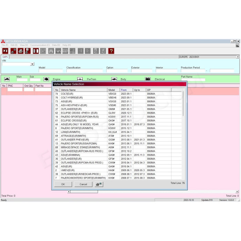The width and height of the screenshot is (241, 241).
Task: Click the horizontal scrollbar thumb under the dialog
Action: click(84, 191)
